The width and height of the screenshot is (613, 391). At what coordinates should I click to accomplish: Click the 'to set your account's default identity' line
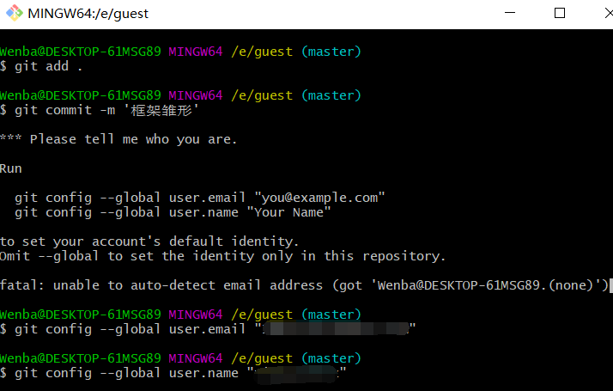click(x=149, y=241)
